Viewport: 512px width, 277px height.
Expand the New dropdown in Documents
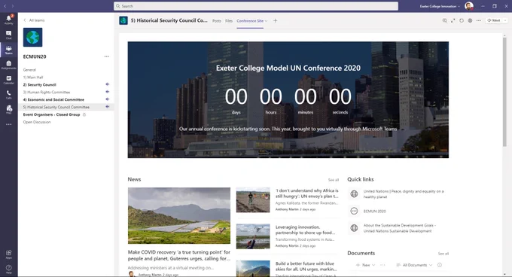366,265
